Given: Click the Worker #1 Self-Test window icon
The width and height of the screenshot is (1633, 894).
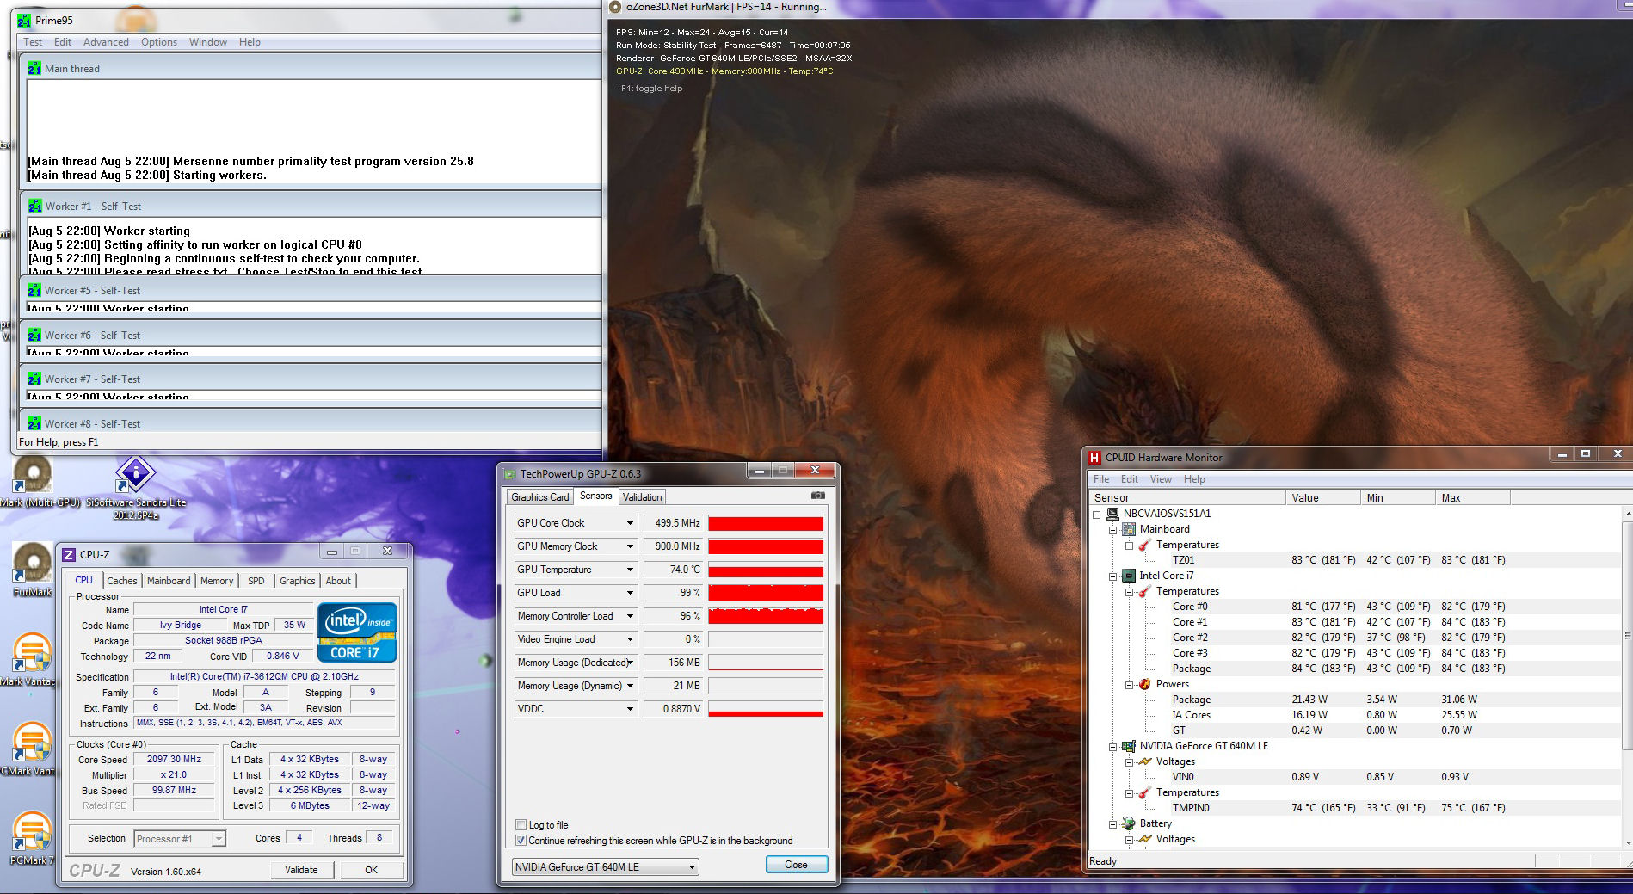Looking at the screenshot, I should [34, 206].
